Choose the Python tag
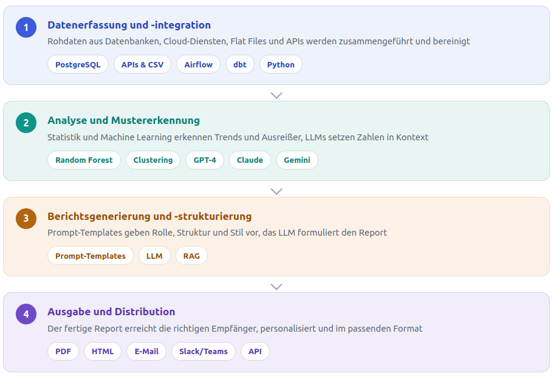The height and width of the screenshot is (376, 553). [x=281, y=64]
